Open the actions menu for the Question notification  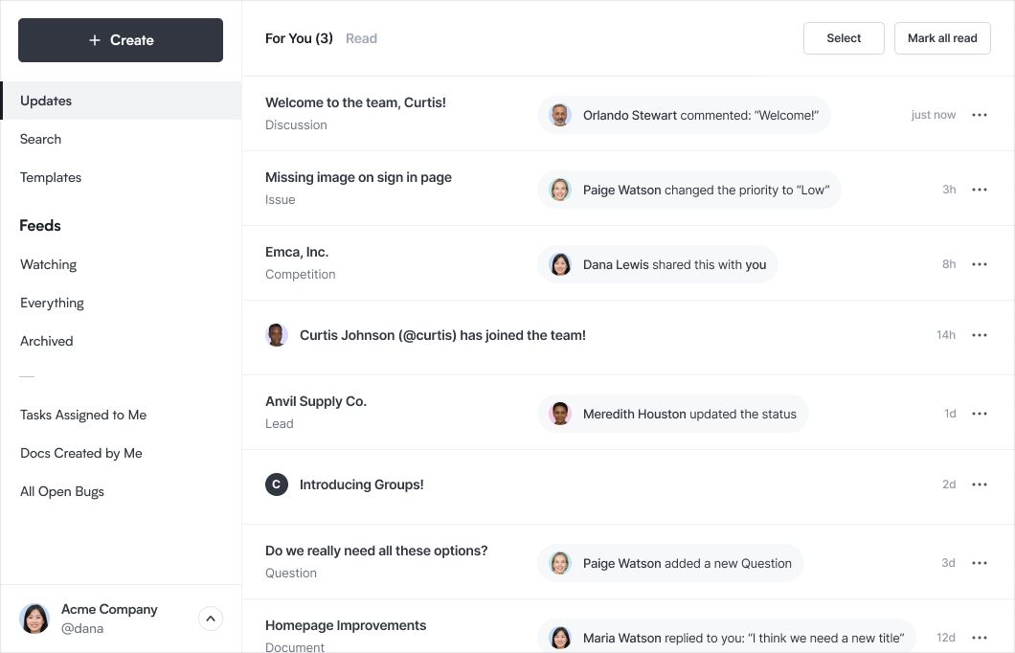pyautogui.click(x=979, y=562)
